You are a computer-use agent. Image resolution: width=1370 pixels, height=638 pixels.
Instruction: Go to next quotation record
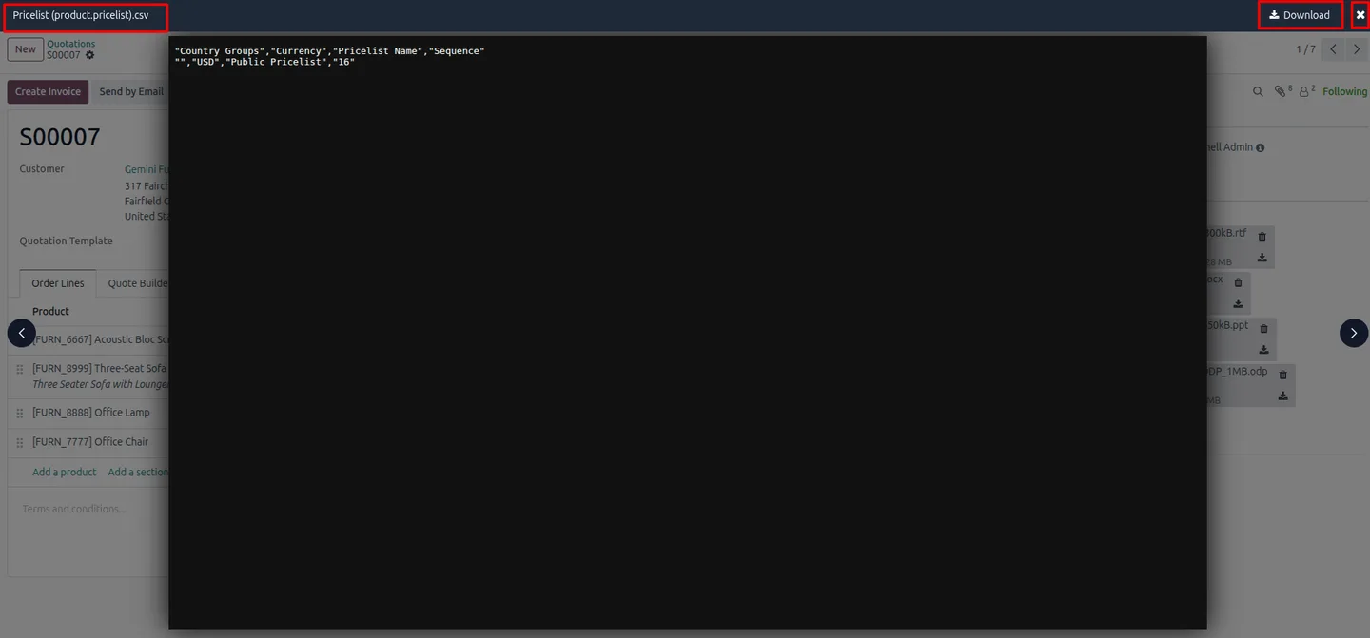coord(1358,49)
